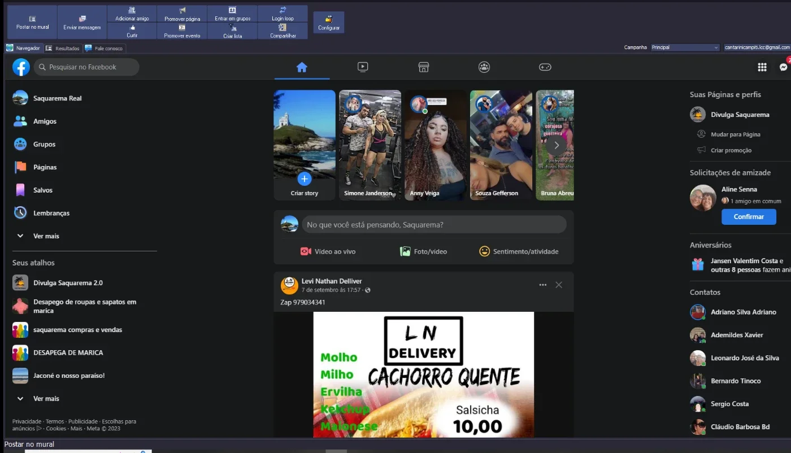The width and height of the screenshot is (791, 453).
Task: Click the Foto/vídeo button
Action: pyautogui.click(x=424, y=251)
